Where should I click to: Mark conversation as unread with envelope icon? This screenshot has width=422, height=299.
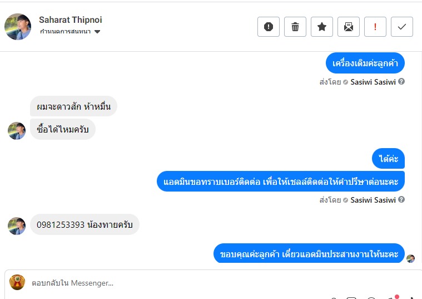click(x=348, y=27)
